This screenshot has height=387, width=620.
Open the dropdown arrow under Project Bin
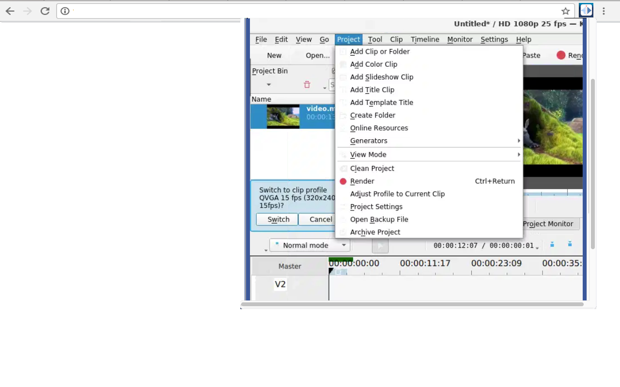pos(269,85)
